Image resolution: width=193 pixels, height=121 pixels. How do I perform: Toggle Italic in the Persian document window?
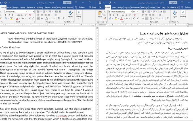114,15
